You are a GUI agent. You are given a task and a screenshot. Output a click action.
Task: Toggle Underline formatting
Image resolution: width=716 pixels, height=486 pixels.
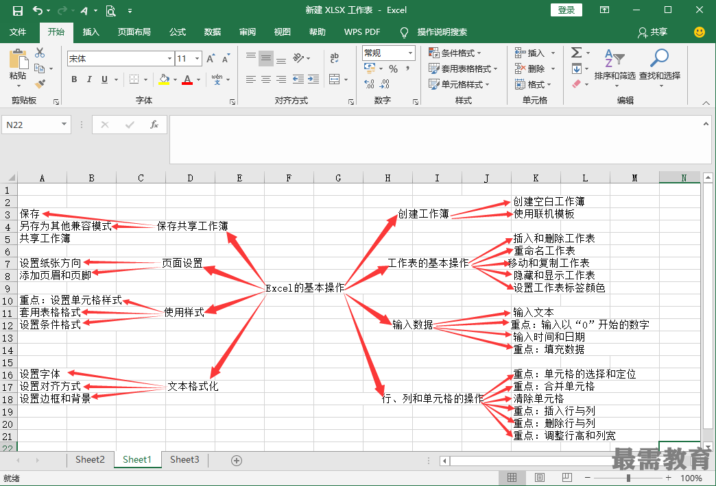click(x=104, y=79)
